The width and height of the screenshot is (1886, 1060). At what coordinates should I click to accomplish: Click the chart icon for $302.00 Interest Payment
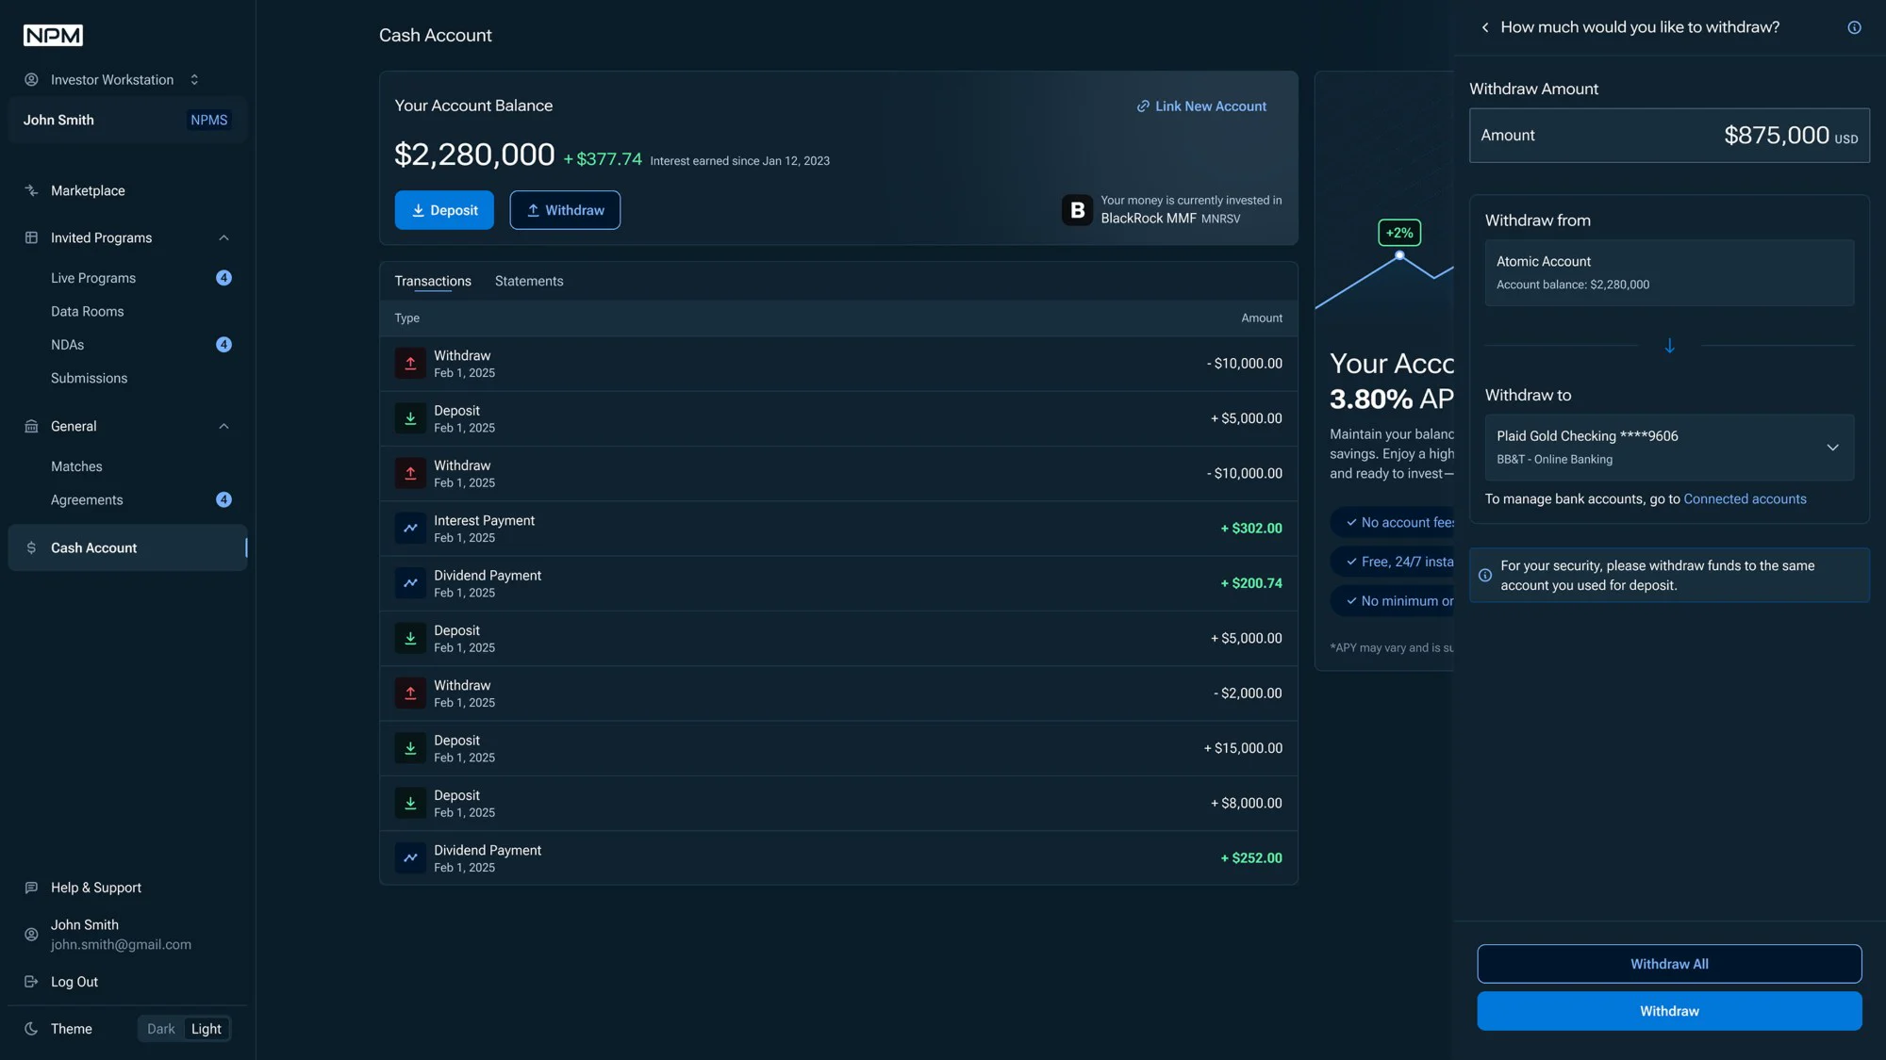(410, 529)
